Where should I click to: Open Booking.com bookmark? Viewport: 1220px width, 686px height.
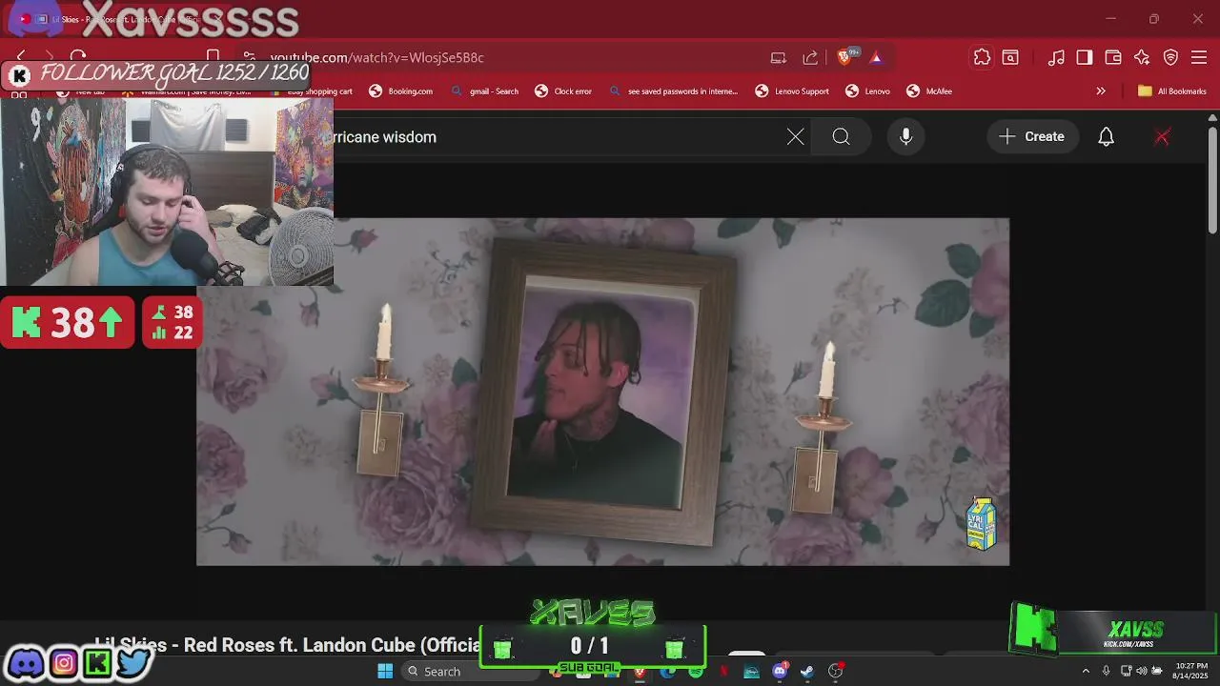point(400,91)
